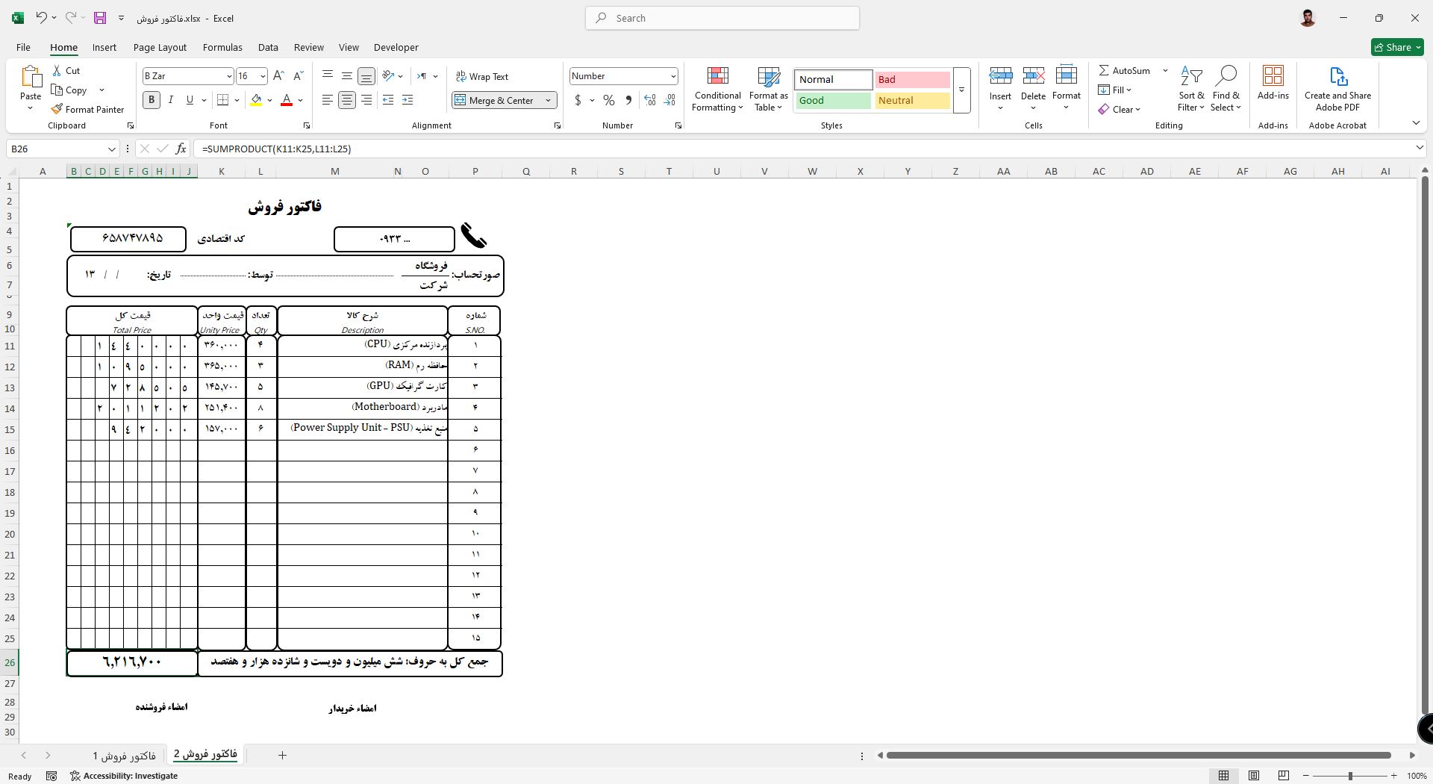Screen dimensions: 1433x784
Task: Expand the font name B Zar dropdown
Action: click(x=229, y=76)
